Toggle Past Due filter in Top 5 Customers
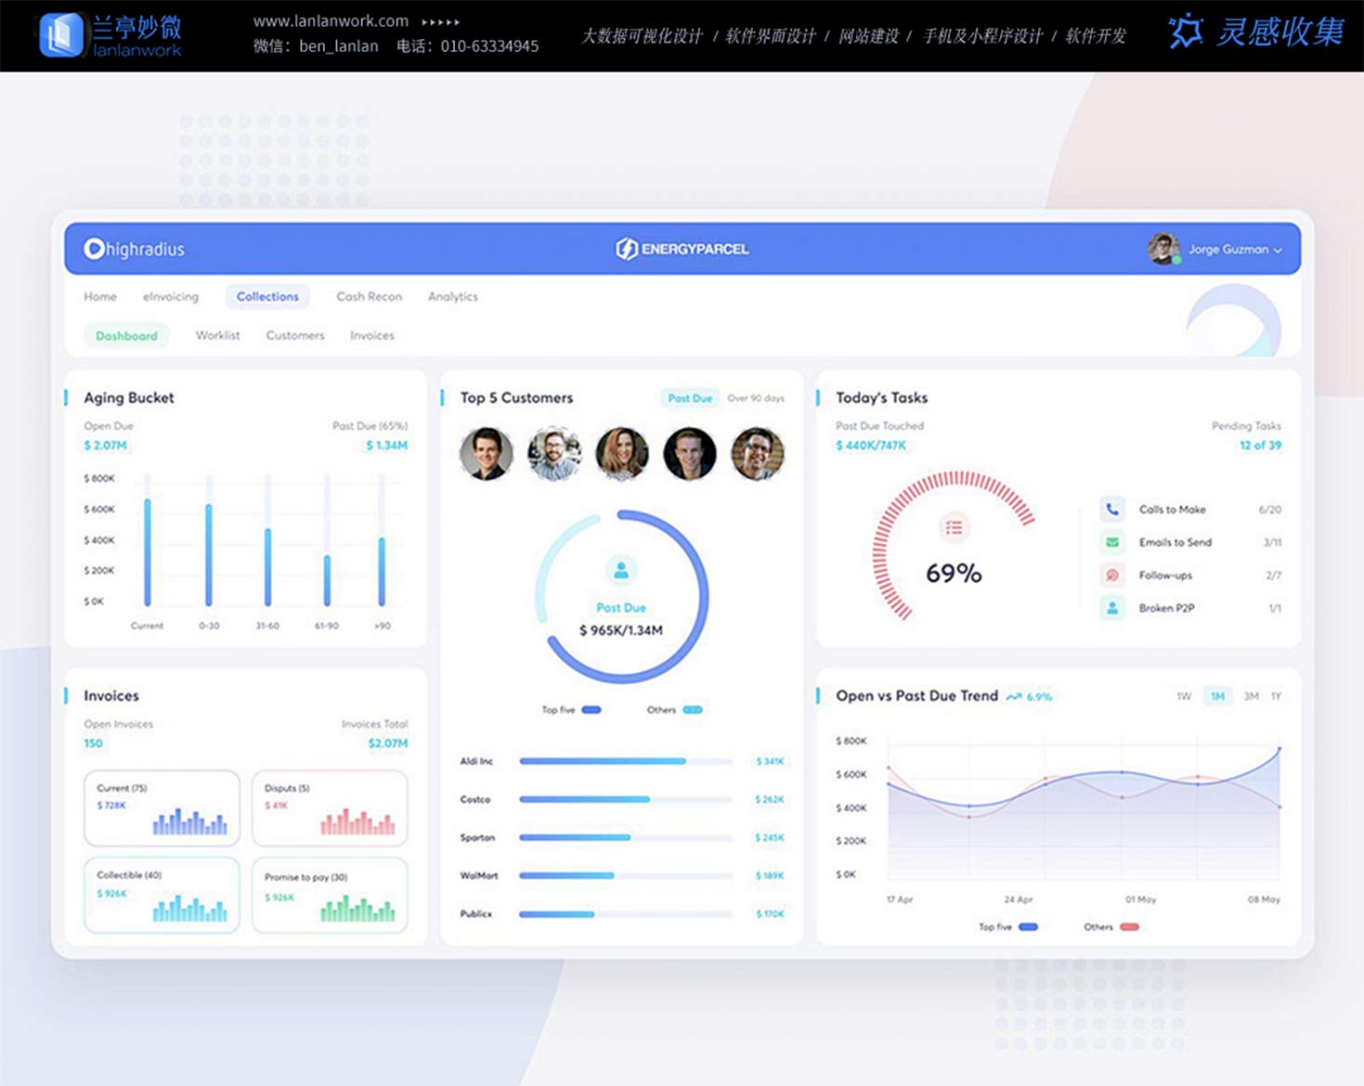The image size is (1364, 1086). (x=690, y=398)
